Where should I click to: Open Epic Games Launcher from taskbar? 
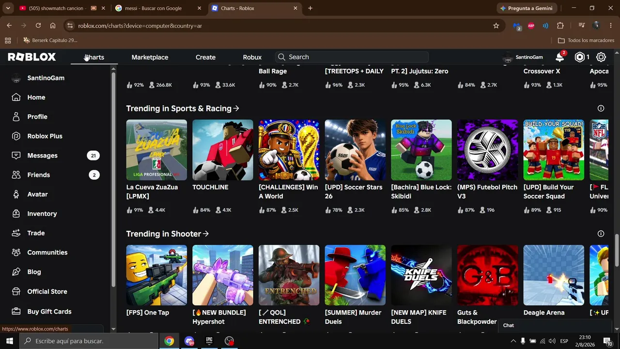tap(209, 341)
